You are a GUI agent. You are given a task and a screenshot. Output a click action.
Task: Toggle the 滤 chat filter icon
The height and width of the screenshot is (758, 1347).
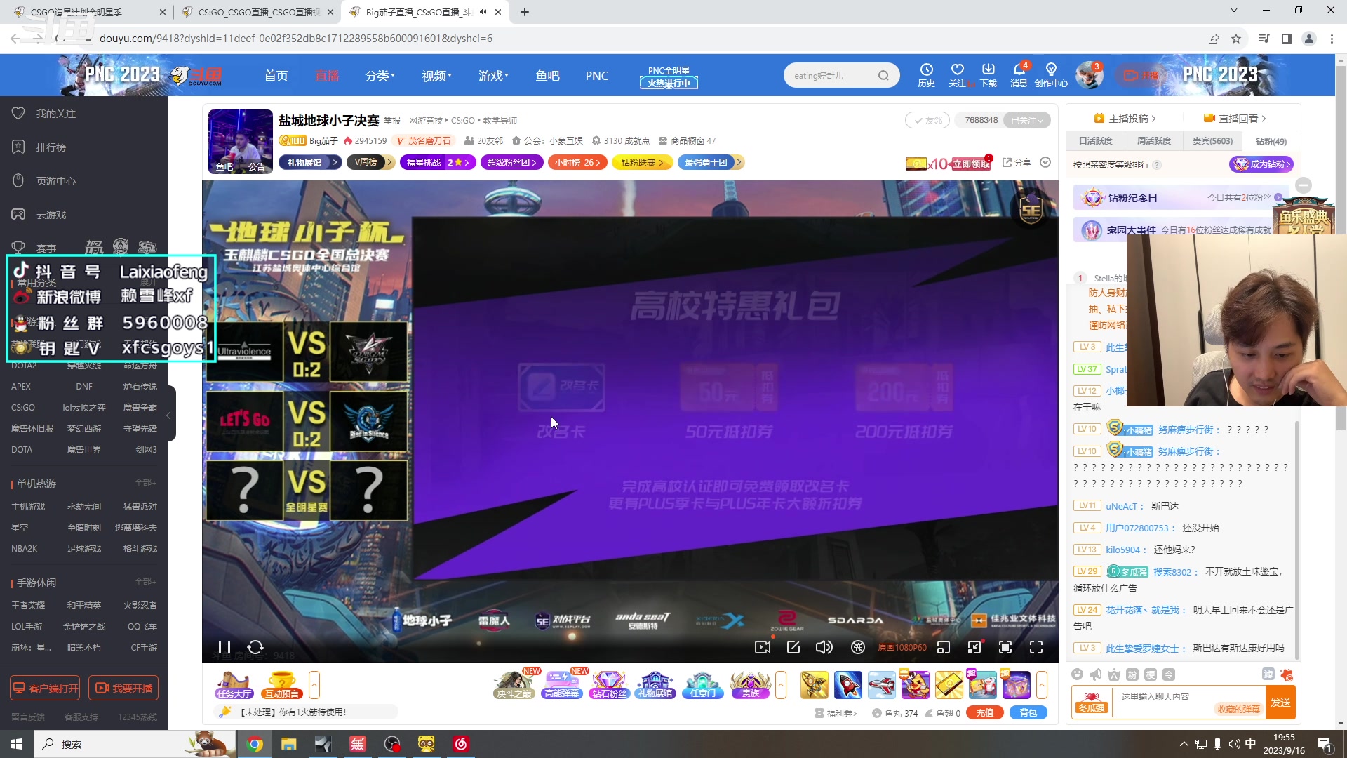(1268, 674)
